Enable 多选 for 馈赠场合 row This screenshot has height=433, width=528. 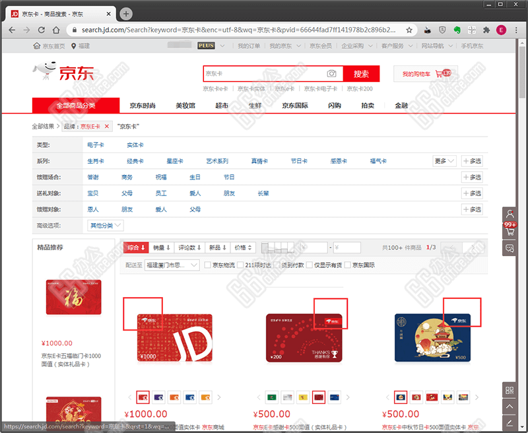tap(472, 177)
